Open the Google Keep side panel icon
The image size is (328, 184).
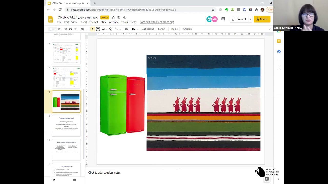(279, 41)
